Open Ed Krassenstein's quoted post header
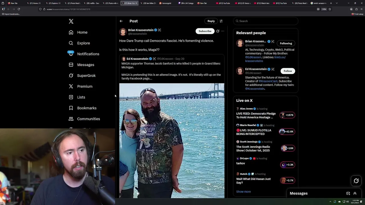 153,59
